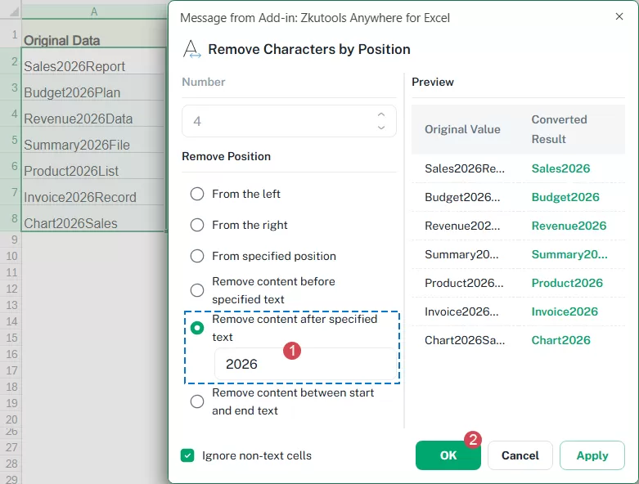The image size is (639, 484).
Task: Choose Remove content before specified text
Action: pos(197,290)
